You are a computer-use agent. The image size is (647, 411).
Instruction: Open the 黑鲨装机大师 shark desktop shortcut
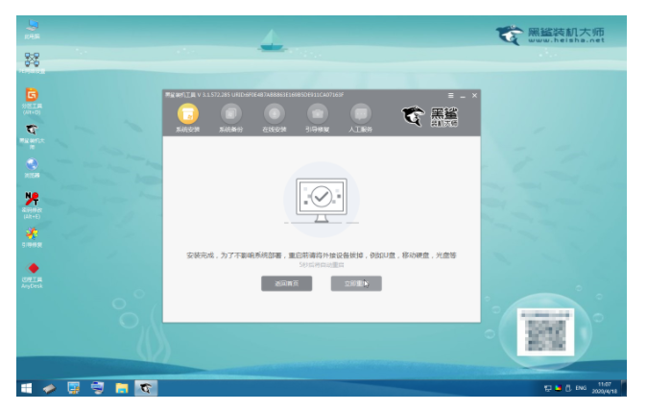32,132
